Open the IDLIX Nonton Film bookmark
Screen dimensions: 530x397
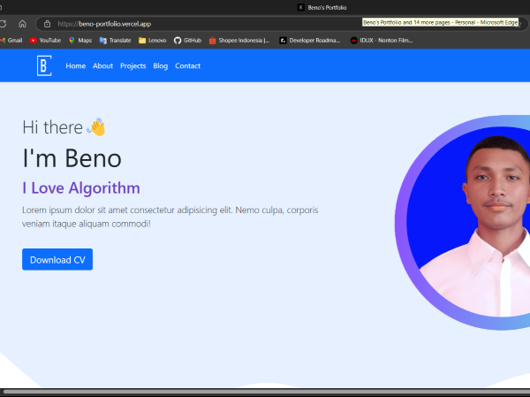click(382, 40)
